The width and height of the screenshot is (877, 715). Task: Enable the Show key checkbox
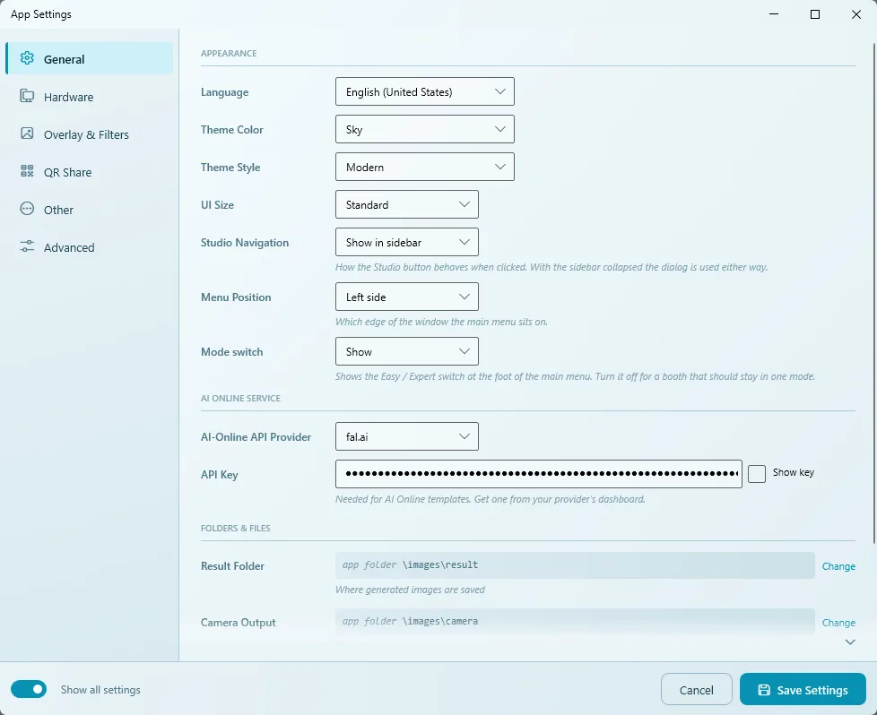(757, 473)
